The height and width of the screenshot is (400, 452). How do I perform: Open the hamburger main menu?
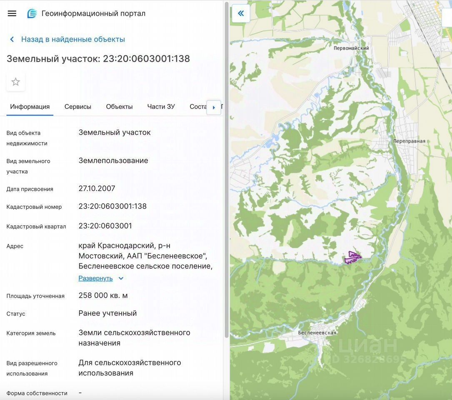coord(12,14)
